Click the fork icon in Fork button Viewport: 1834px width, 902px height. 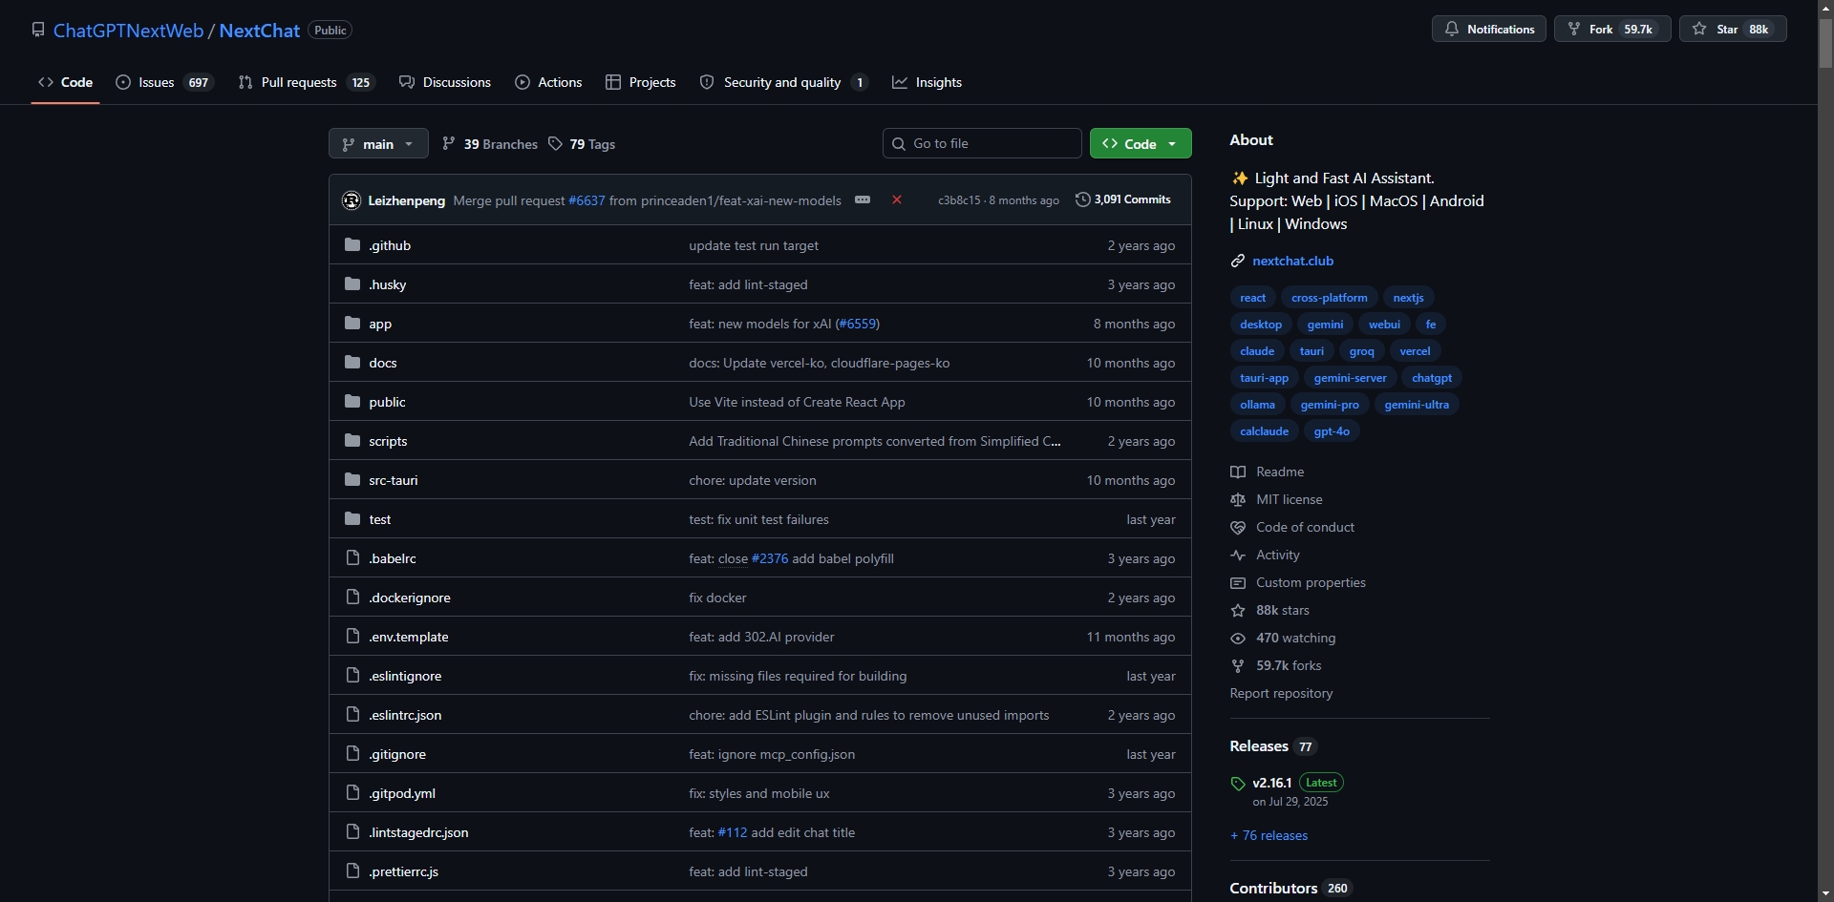coord(1574,29)
